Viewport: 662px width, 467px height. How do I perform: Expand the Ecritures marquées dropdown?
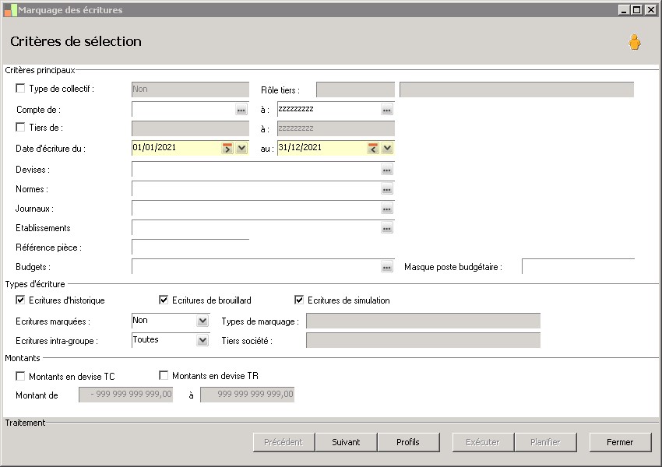point(202,321)
